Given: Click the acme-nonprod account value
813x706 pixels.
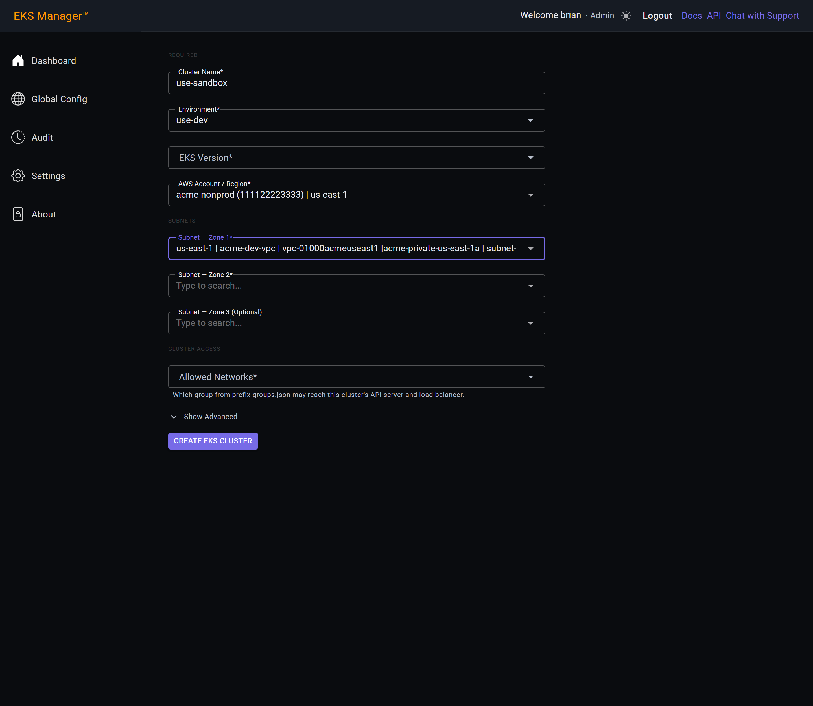Looking at the screenshot, I should (262, 195).
